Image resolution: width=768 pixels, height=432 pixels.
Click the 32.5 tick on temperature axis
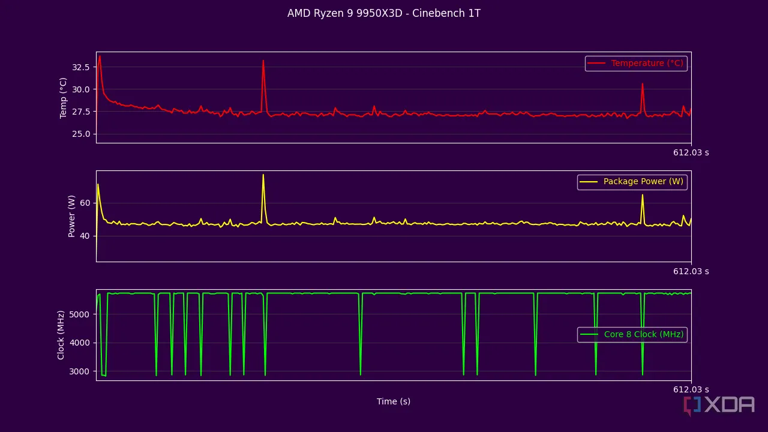(x=81, y=67)
